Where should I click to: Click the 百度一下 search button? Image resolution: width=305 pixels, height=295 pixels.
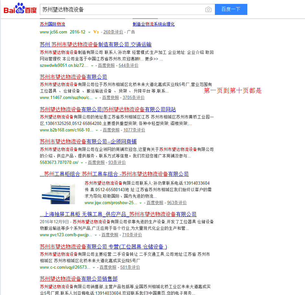(231, 9)
